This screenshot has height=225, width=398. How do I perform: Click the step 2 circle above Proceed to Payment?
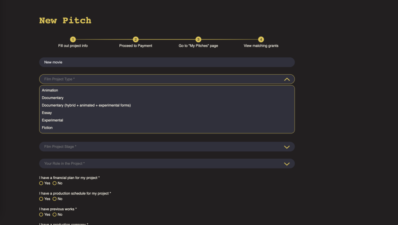pos(135,39)
